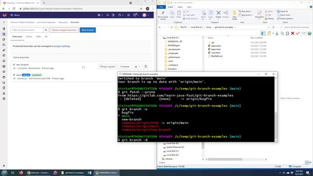Click the Filter by branch name field
This screenshot has height=176, width=313.
point(27,30)
